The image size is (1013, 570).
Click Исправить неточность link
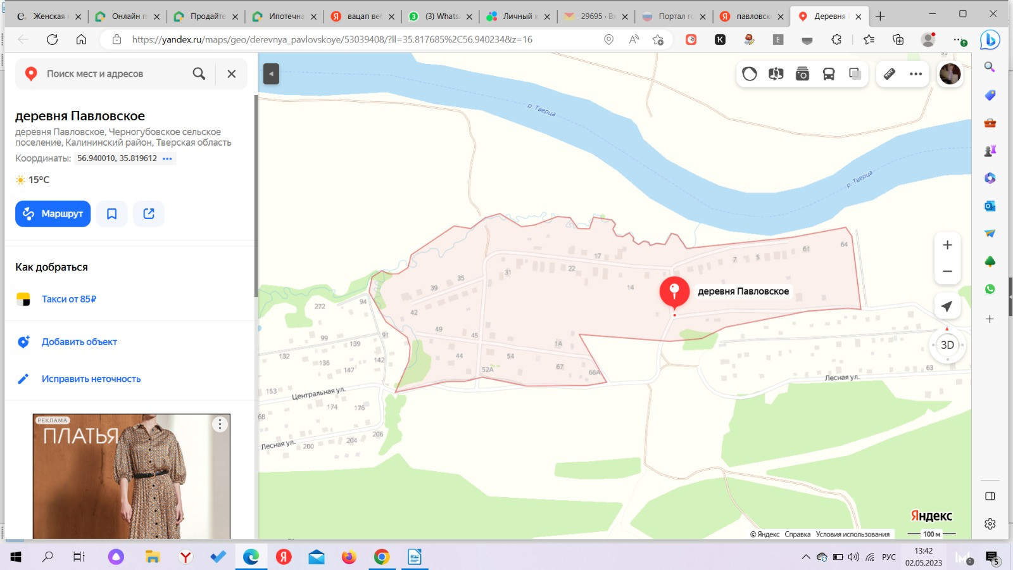coord(91,379)
